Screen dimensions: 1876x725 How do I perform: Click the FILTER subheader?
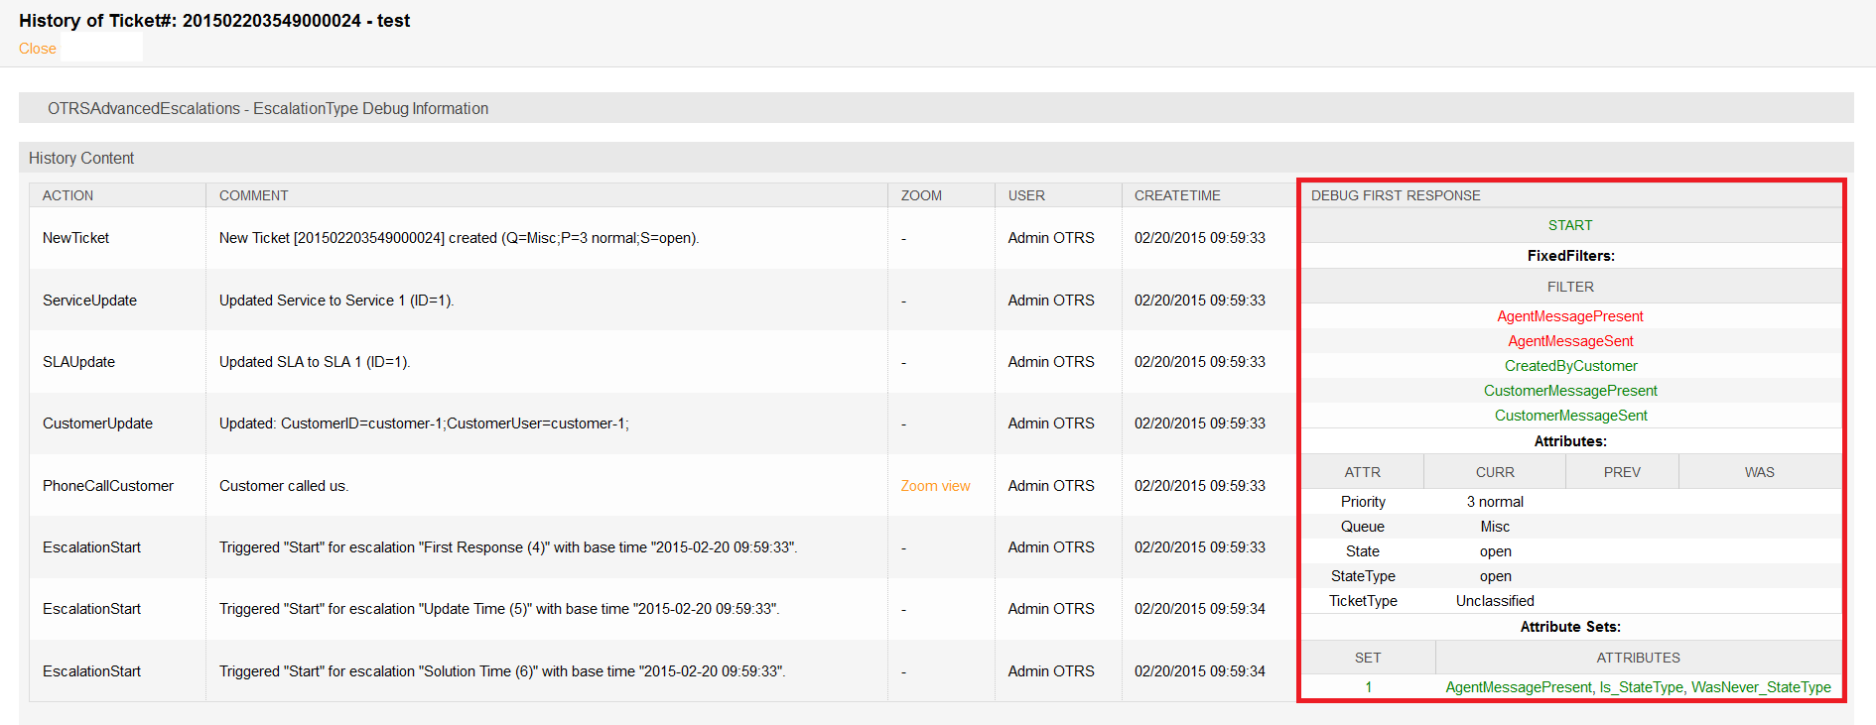pyautogui.click(x=1570, y=287)
